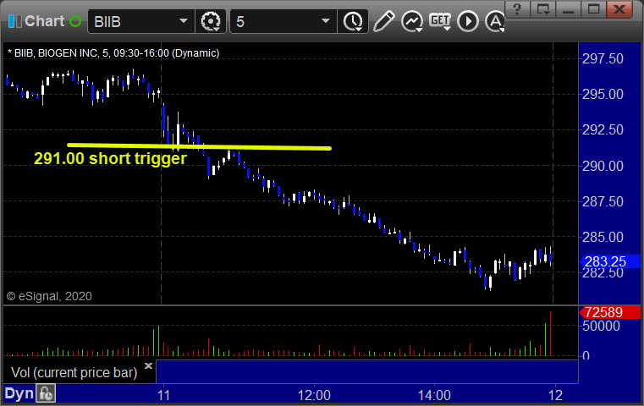
Task: Click the BIIB, BIOGEN INC chart title text
Action: tap(113, 53)
